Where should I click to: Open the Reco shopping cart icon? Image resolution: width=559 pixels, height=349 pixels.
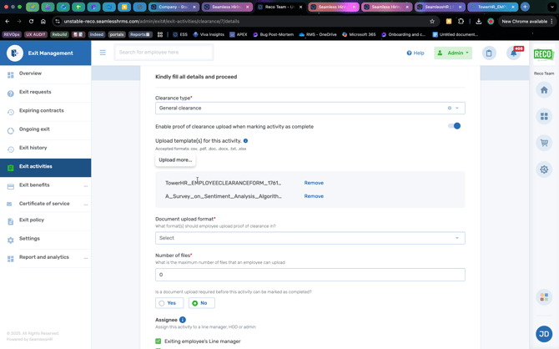point(544,143)
